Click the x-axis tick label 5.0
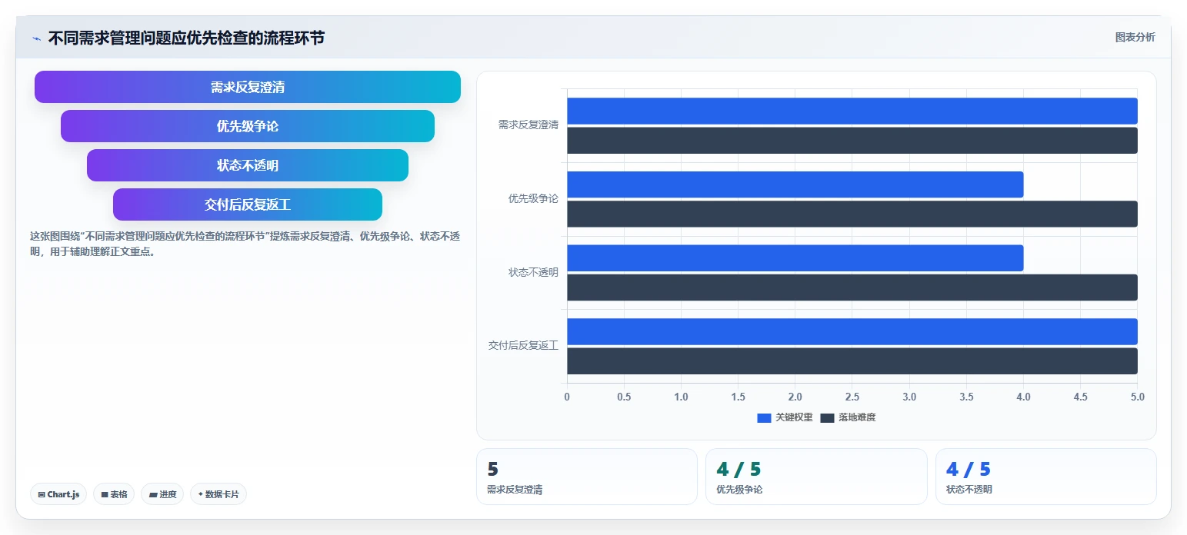The width and height of the screenshot is (1187, 535). 1137,397
